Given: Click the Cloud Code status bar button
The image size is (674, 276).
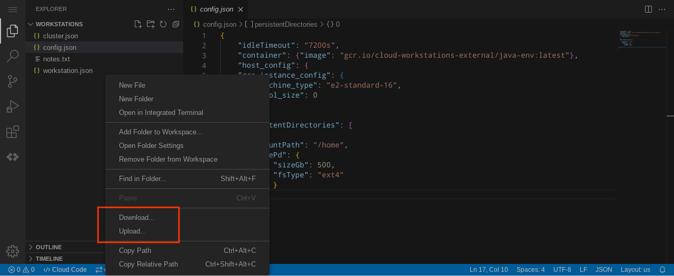Looking at the screenshot, I should (65, 270).
